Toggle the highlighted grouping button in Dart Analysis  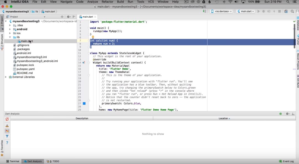click(7, 131)
